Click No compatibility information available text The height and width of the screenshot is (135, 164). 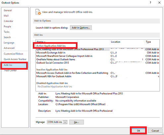(x=76, y=101)
